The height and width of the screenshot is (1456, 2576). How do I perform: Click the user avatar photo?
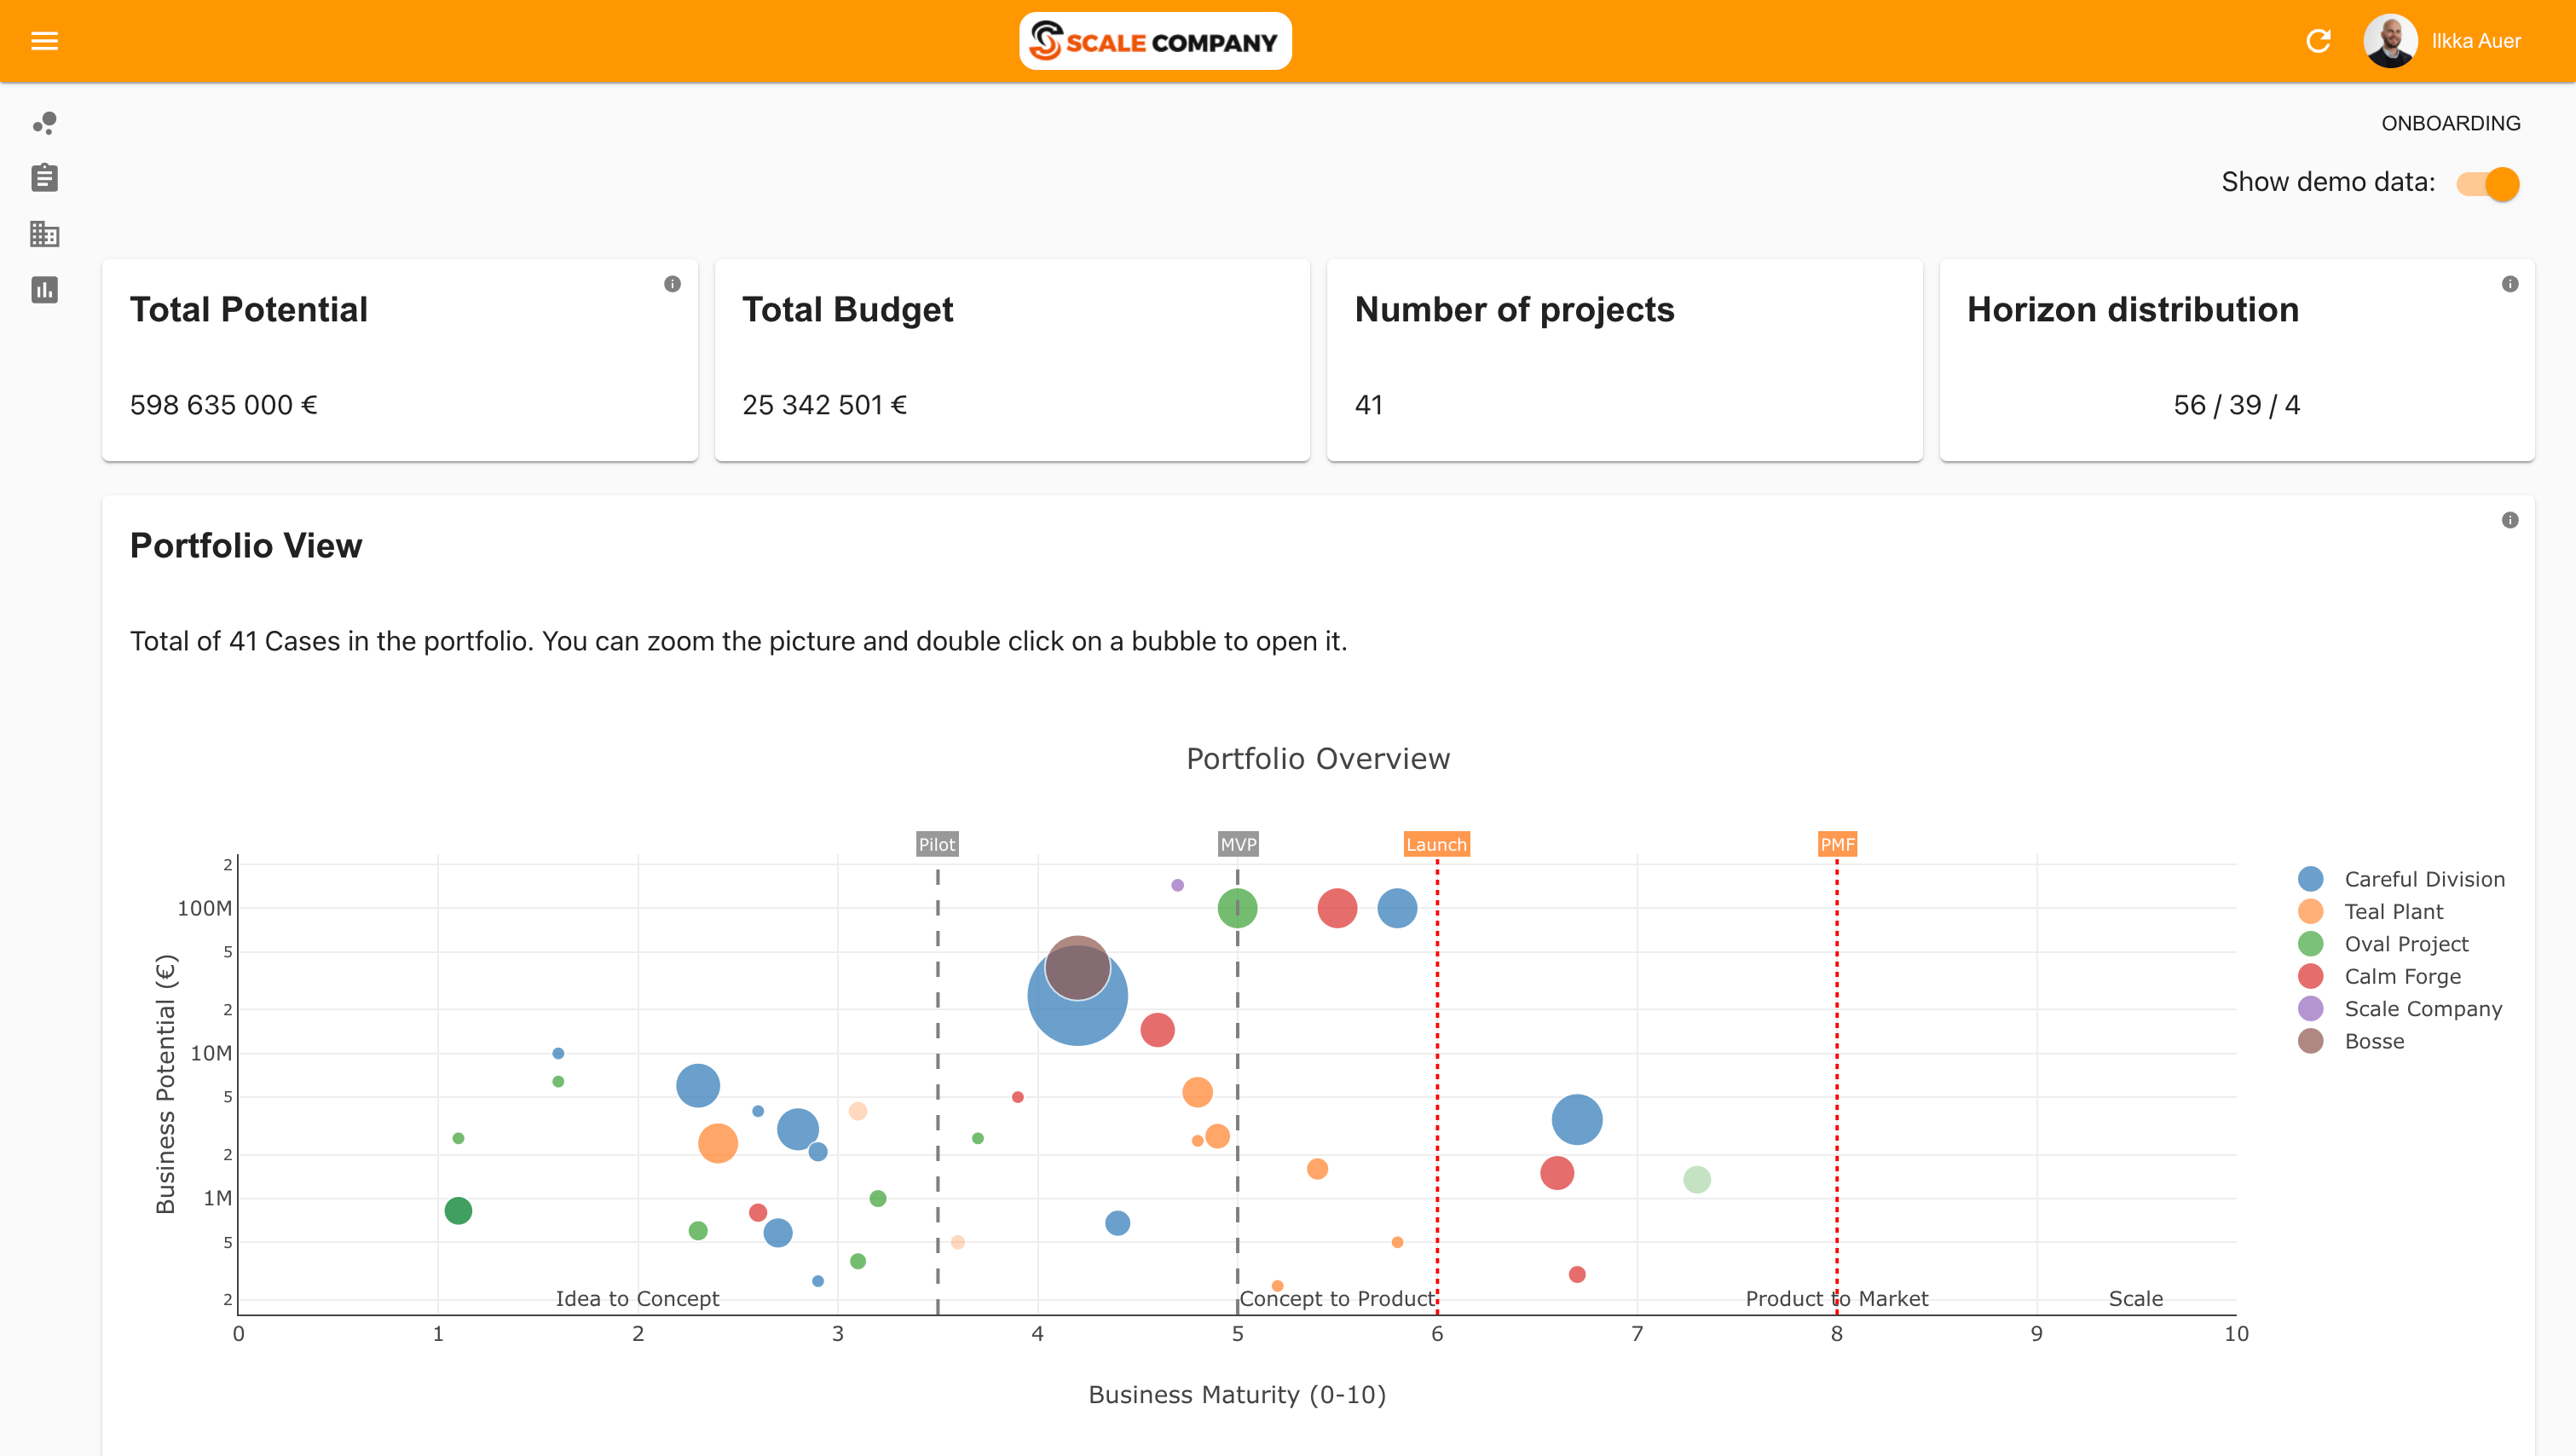click(2389, 41)
